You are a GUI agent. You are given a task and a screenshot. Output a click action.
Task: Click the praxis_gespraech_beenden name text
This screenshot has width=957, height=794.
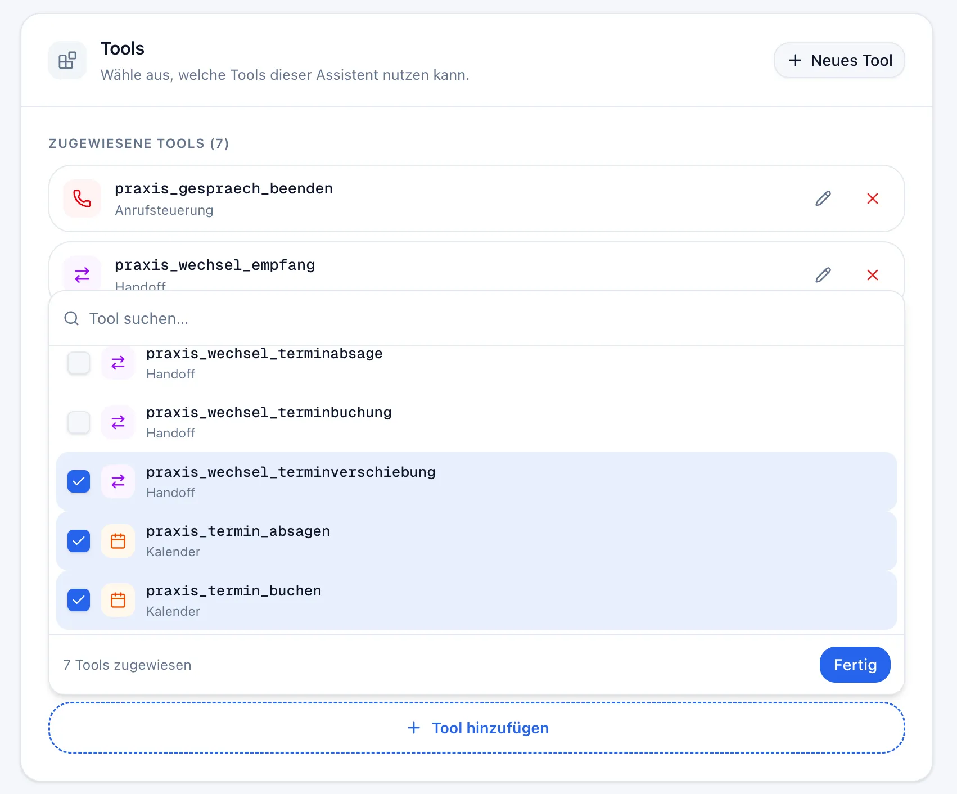point(224,189)
